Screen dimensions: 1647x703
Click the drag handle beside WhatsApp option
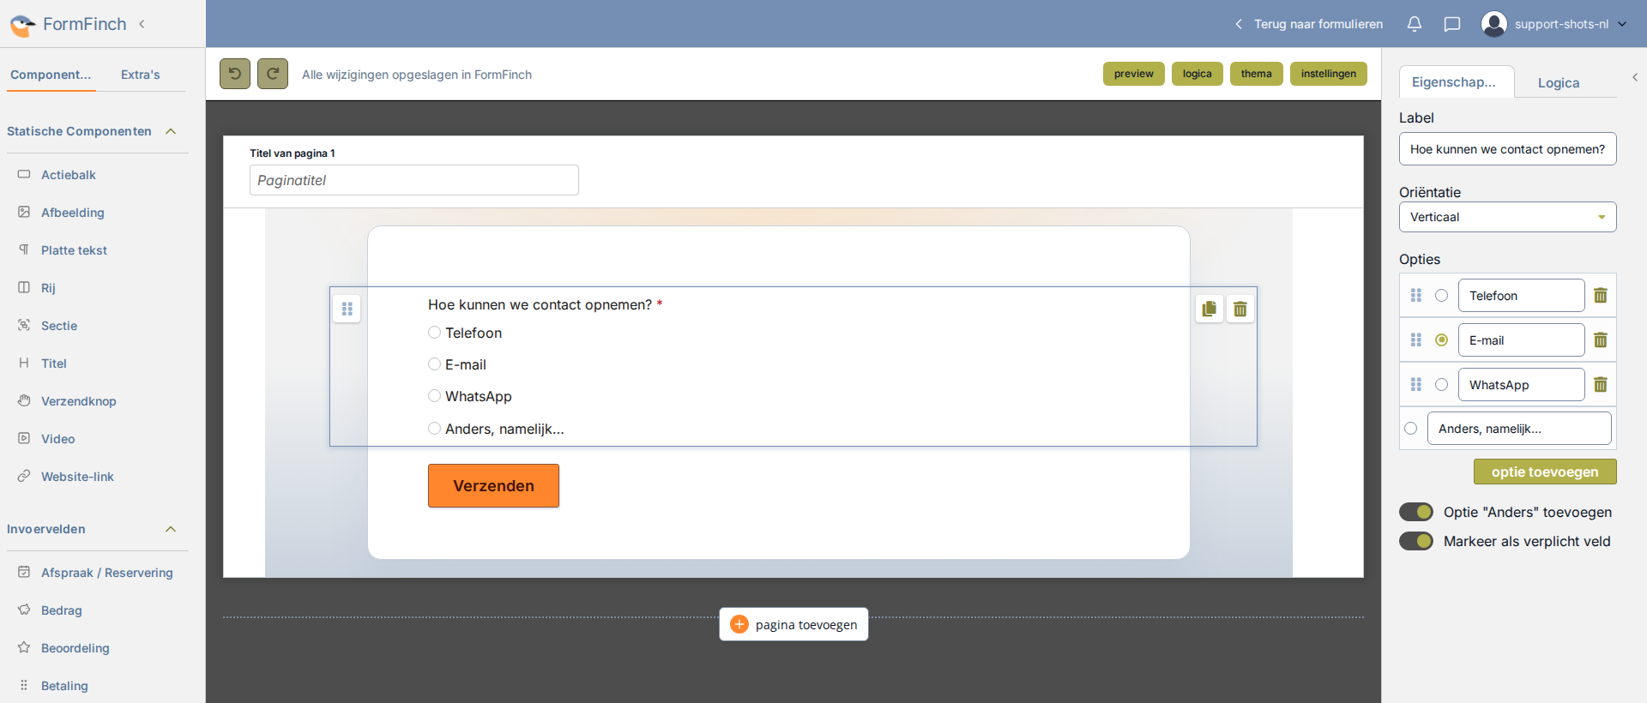tap(1416, 385)
